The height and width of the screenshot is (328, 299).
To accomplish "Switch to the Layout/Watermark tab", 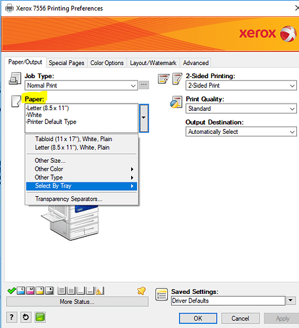I will (x=153, y=63).
